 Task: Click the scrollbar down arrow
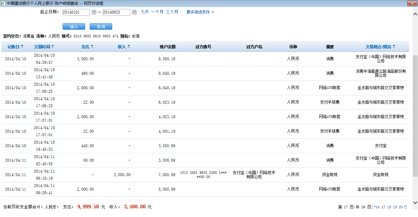(415, 202)
